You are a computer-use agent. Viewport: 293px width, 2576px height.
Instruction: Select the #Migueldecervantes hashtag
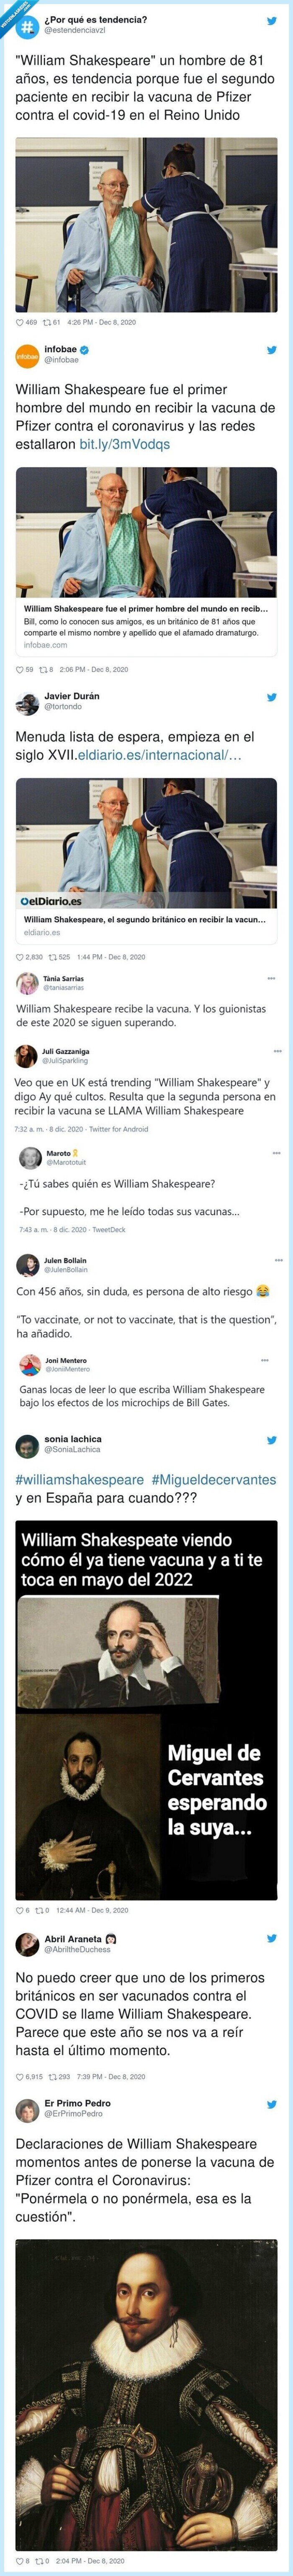[x=195, y=1473]
